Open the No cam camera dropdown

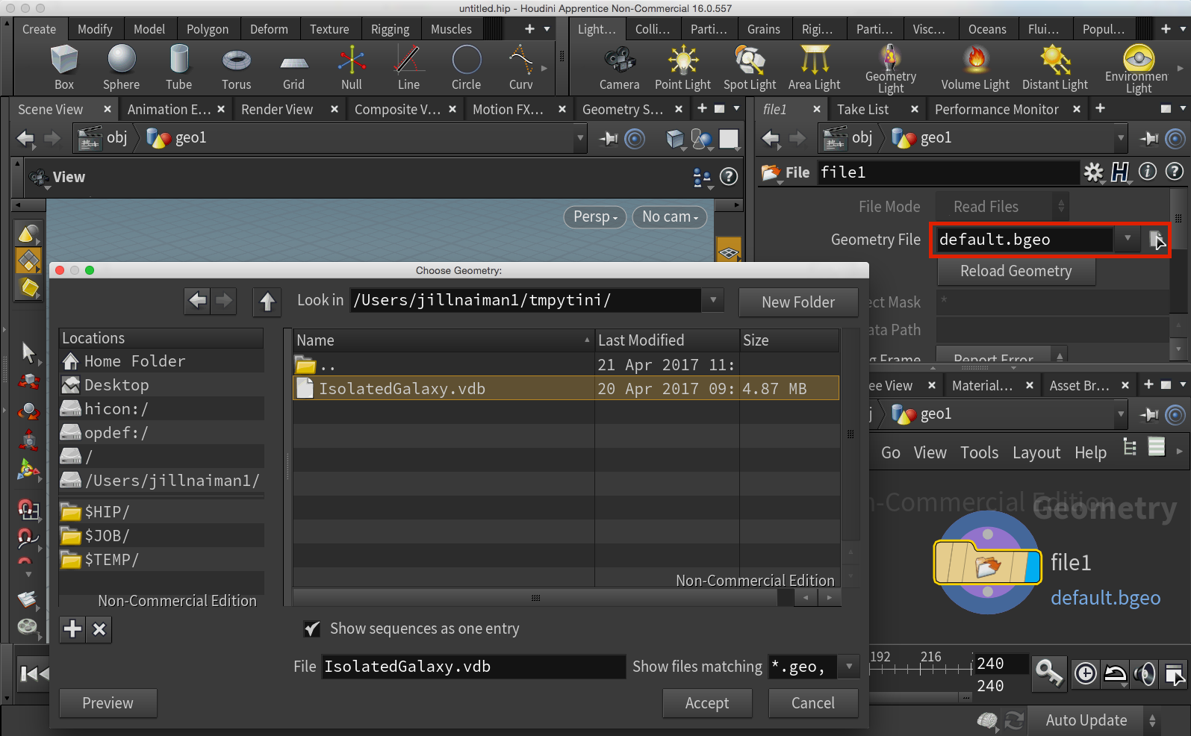pyautogui.click(x=670, y=217)
